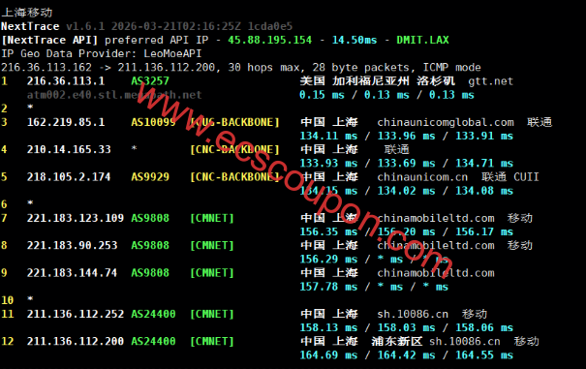The height and width of the screenshot is (369, 586).
Task: Click '浦东新区' on hop 12
Action: 397,341
